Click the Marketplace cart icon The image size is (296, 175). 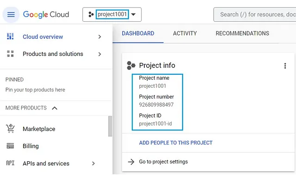tap(10, 128)
